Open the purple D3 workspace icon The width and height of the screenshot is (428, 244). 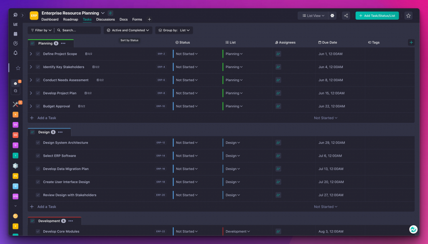click(15, 125)
